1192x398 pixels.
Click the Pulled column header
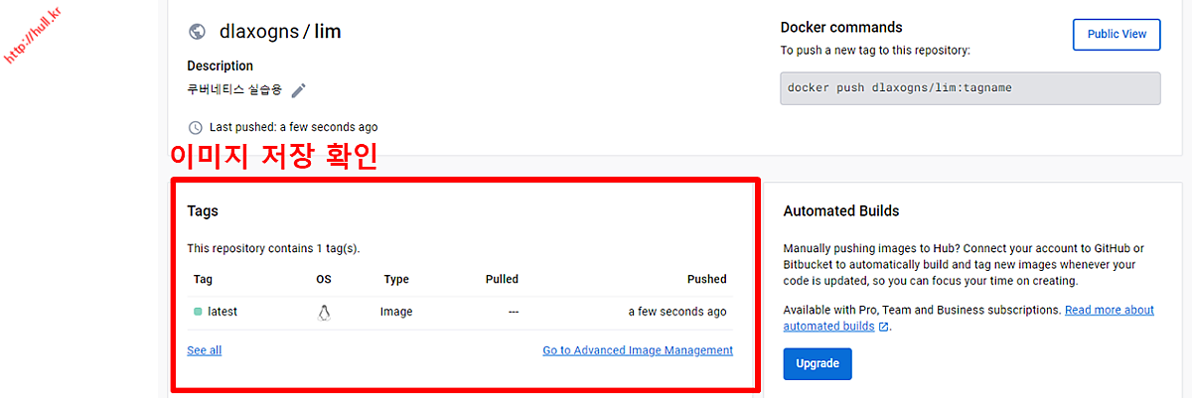[x=502, y=279]
